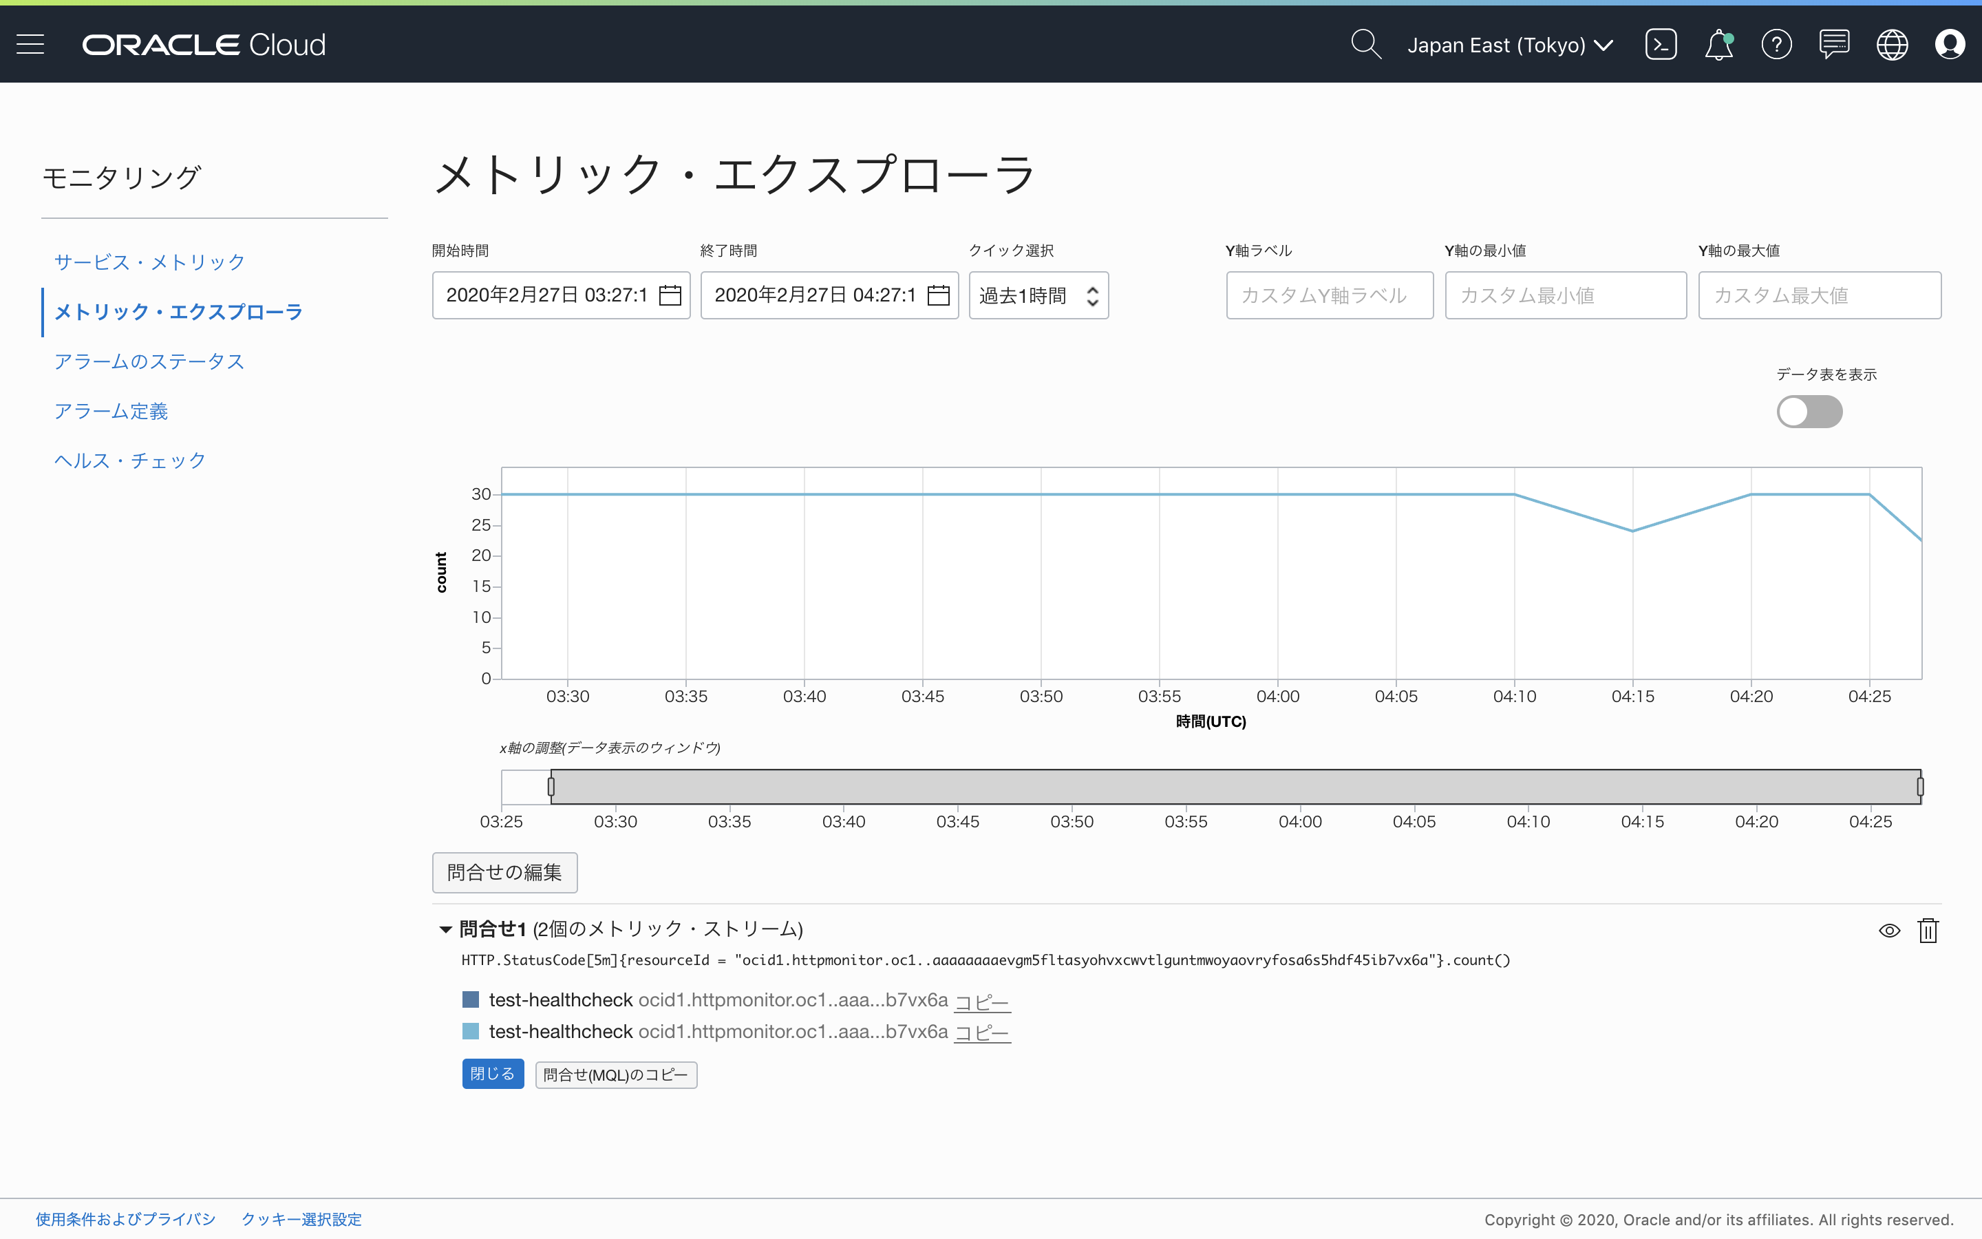Open calendar picker for 終了時間

pos(938,295)
